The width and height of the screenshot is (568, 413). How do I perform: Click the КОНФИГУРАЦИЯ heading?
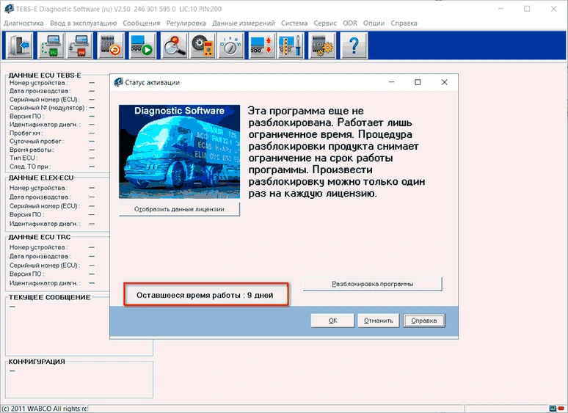point(37,362)
